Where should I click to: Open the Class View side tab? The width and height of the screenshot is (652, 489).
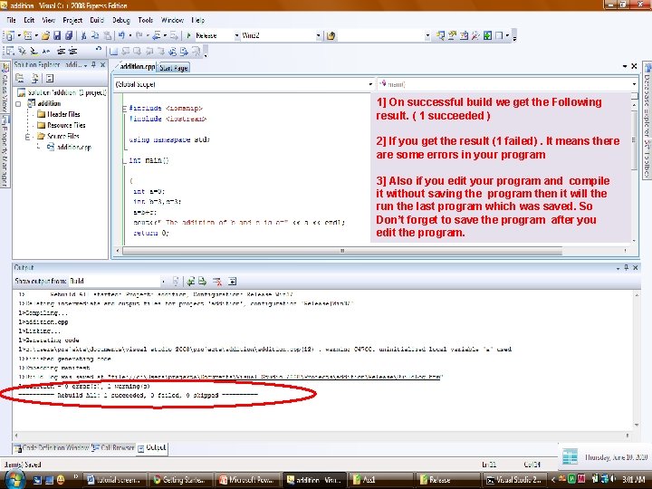pyautogui.click(x=5, y=87)
